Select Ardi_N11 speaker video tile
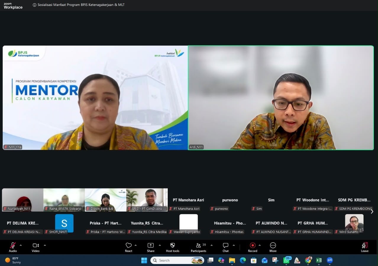 [x=281, y=98]
